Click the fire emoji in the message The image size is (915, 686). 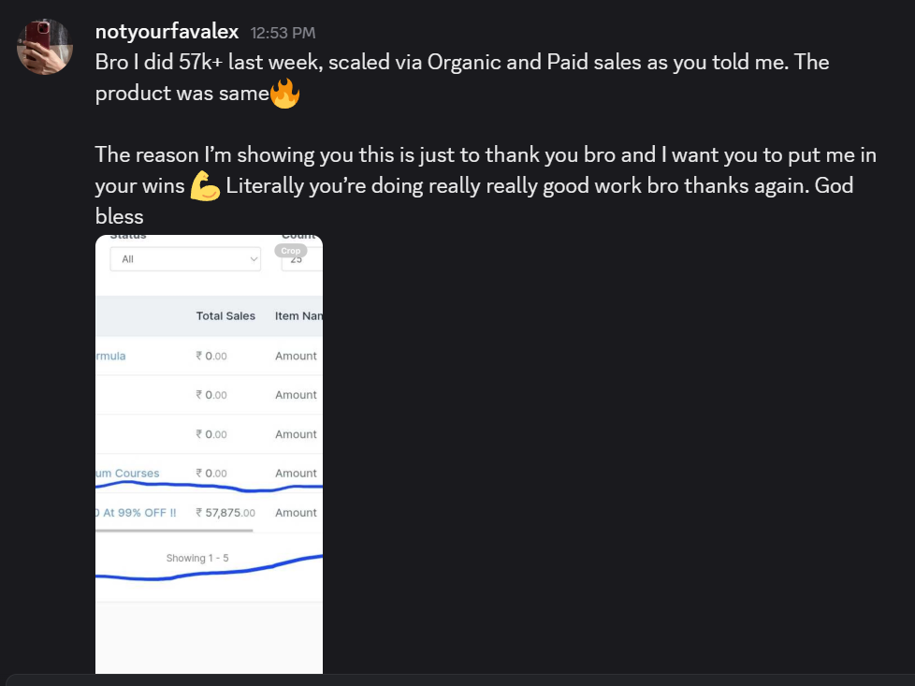[284, 94]
